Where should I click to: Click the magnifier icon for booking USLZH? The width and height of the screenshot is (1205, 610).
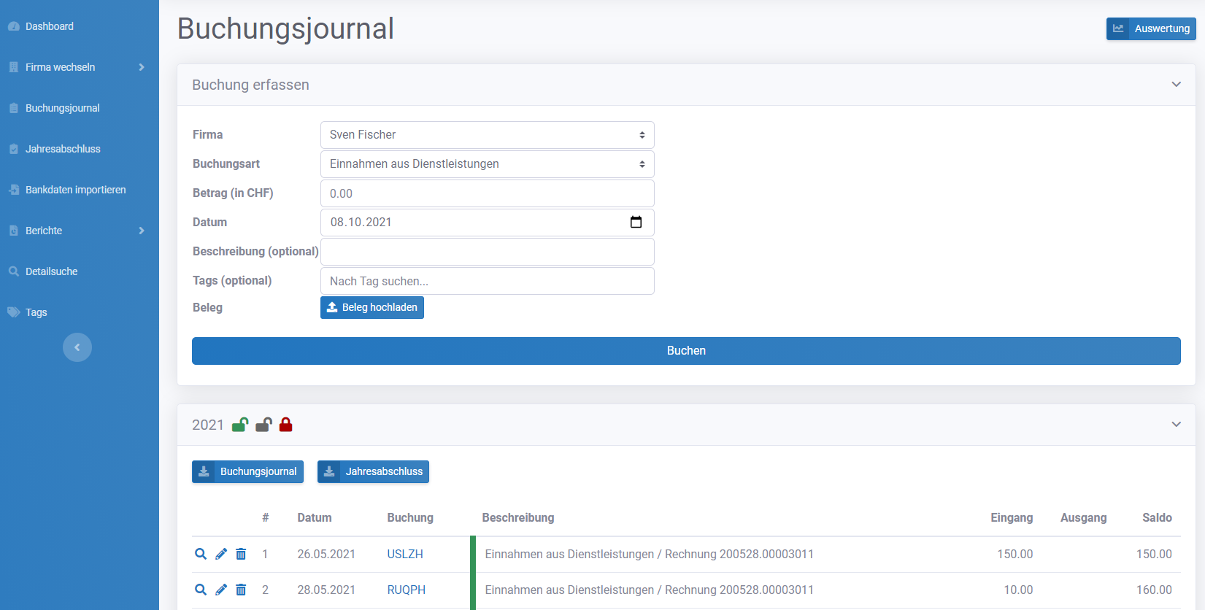(x=201, y=554)
